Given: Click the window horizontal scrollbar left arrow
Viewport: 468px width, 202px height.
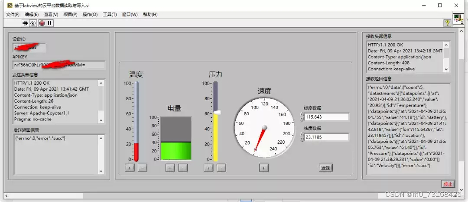Looking at the screenshot, I should click(x=5, y=196).
